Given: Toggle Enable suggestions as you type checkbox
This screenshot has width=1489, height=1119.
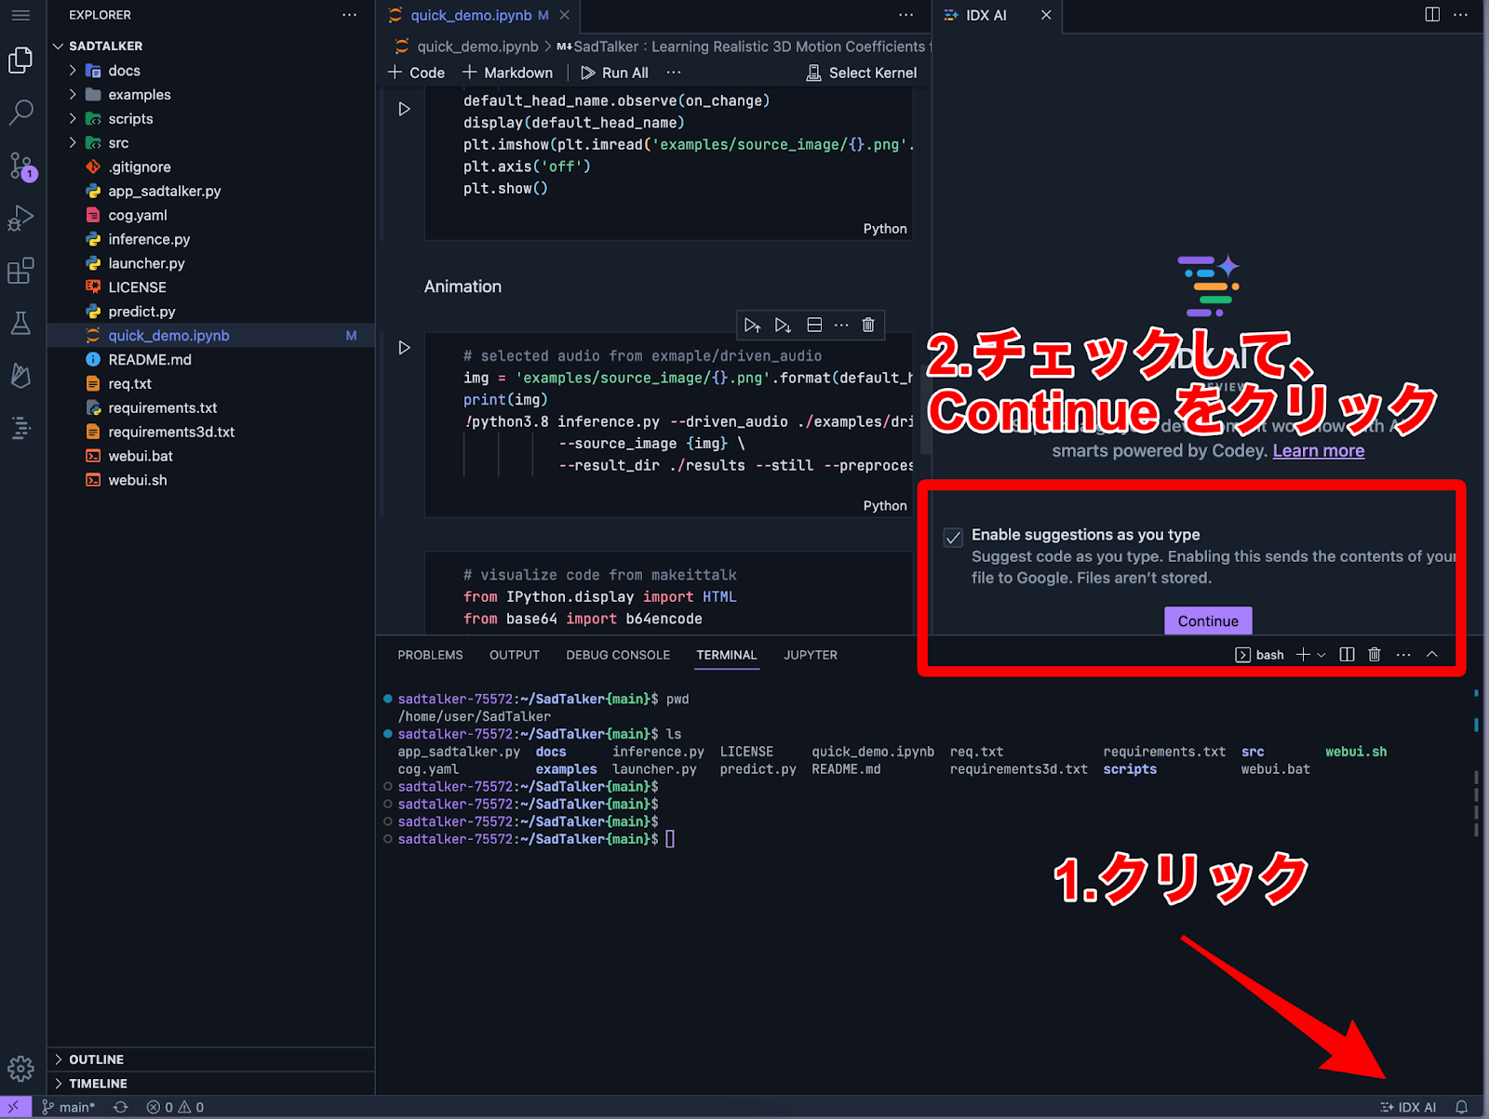Looking at the screenshot, I should 953,538.
